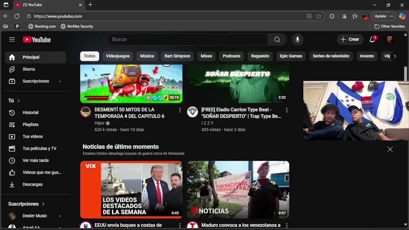Play the ViX Los Videos Destacados thumbnail
The image size is (409, 230).
[x=131, y=189]
